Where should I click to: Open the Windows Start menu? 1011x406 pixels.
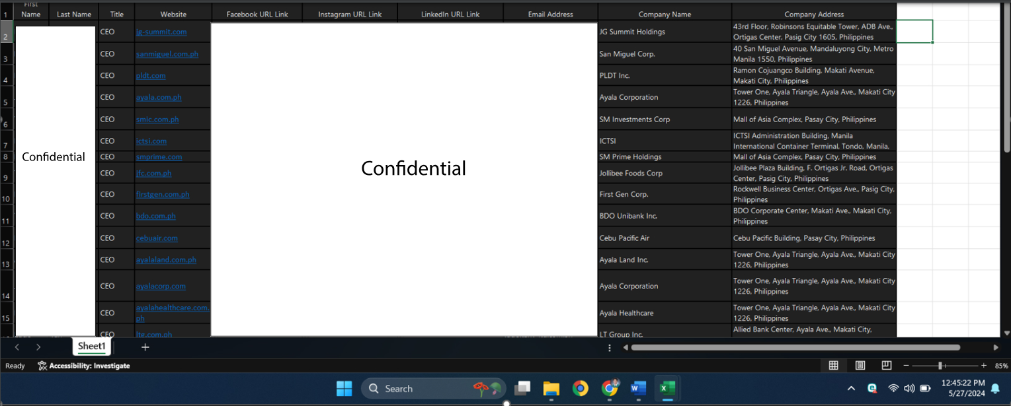[x=344, y=388]
